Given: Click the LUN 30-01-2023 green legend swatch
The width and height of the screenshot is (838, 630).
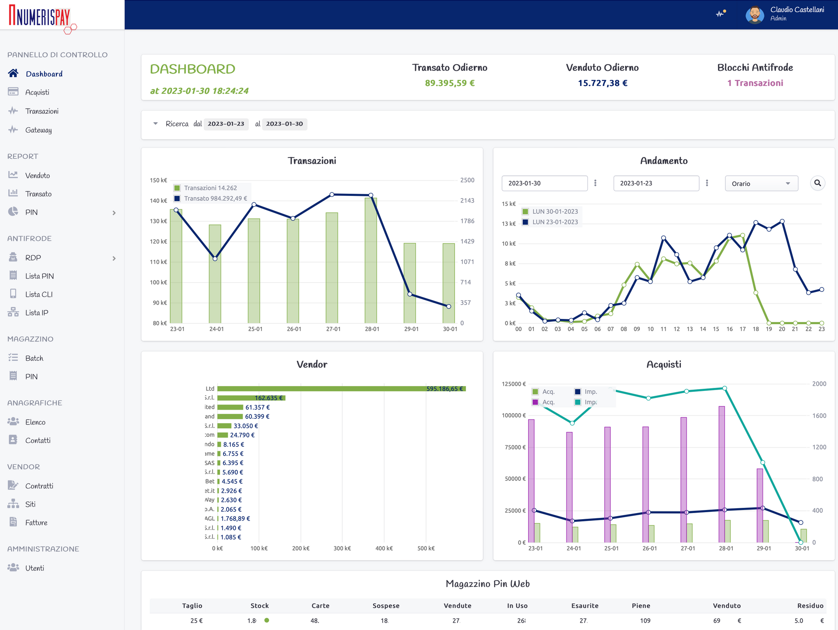Looking at the screenshot, I should pos(525,212).
